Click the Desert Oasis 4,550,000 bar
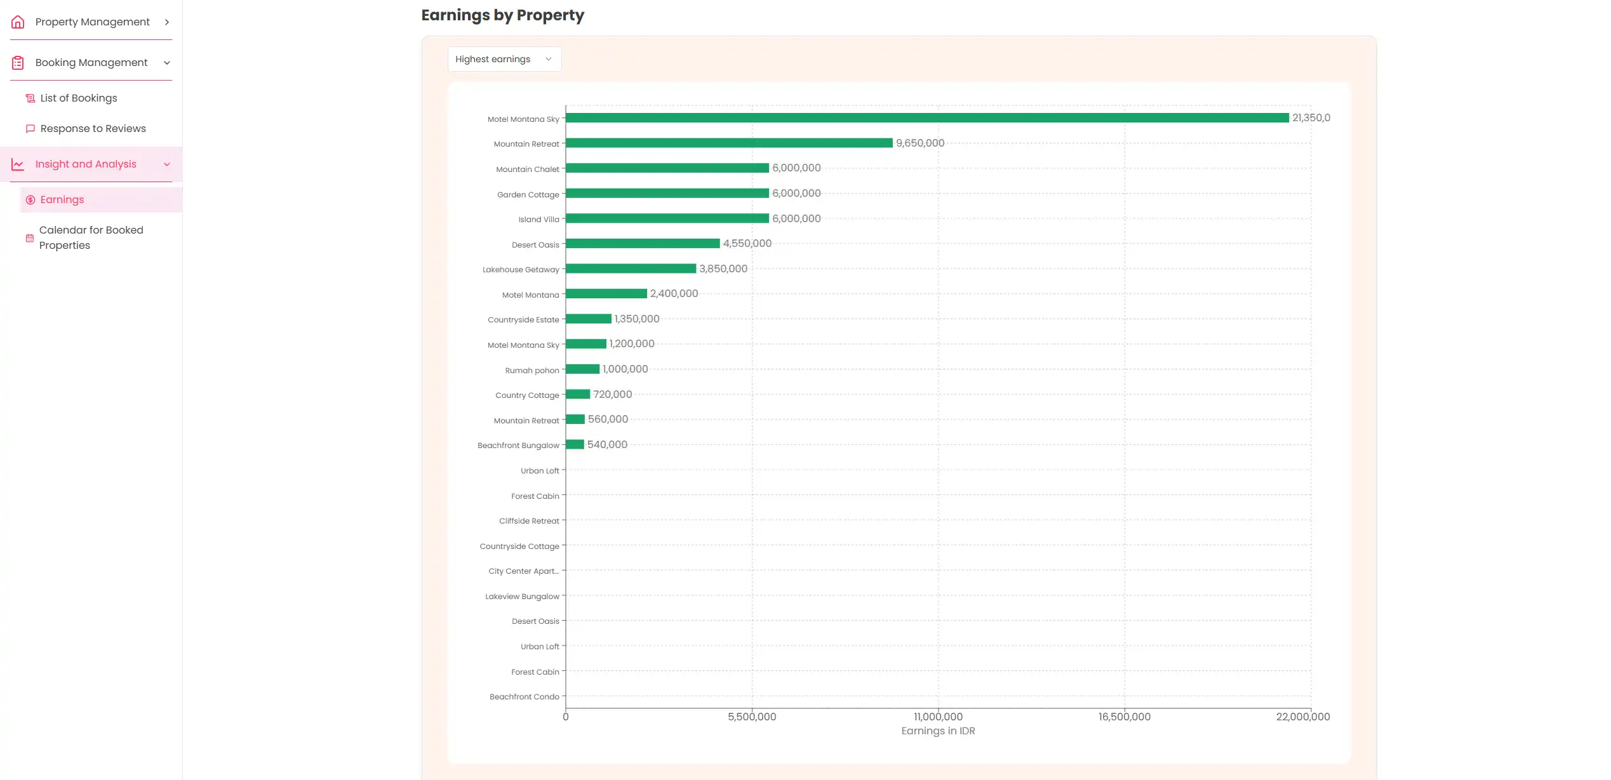 (643, 244)
